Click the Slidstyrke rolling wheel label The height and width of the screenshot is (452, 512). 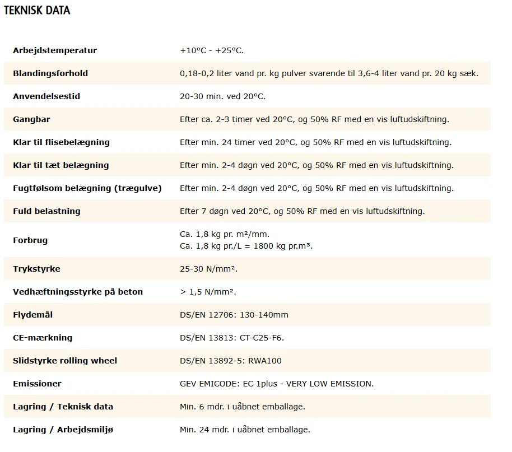click(x=65, y=361)
